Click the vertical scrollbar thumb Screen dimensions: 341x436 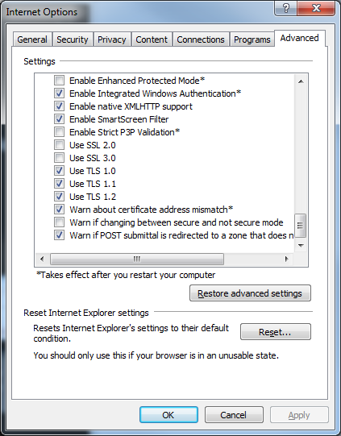tap(301, 226)
